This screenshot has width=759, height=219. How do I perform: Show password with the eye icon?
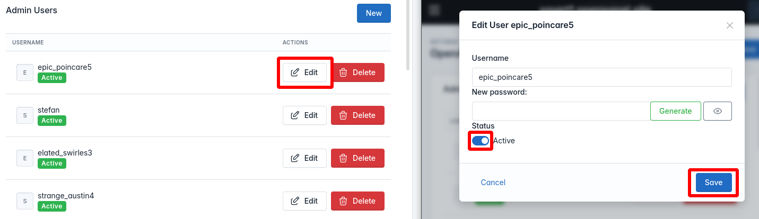718,111
